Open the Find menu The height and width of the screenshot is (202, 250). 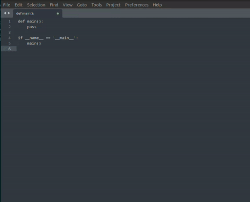54,5
